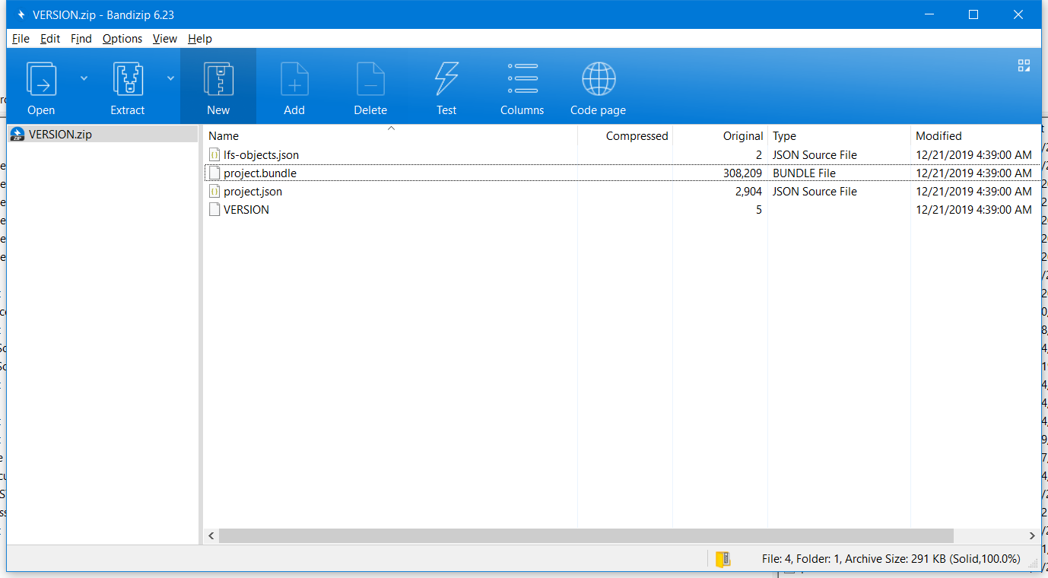Open the Columns settings icon
The width and height of the screenshot is (1048, 578).
(522, 78)
